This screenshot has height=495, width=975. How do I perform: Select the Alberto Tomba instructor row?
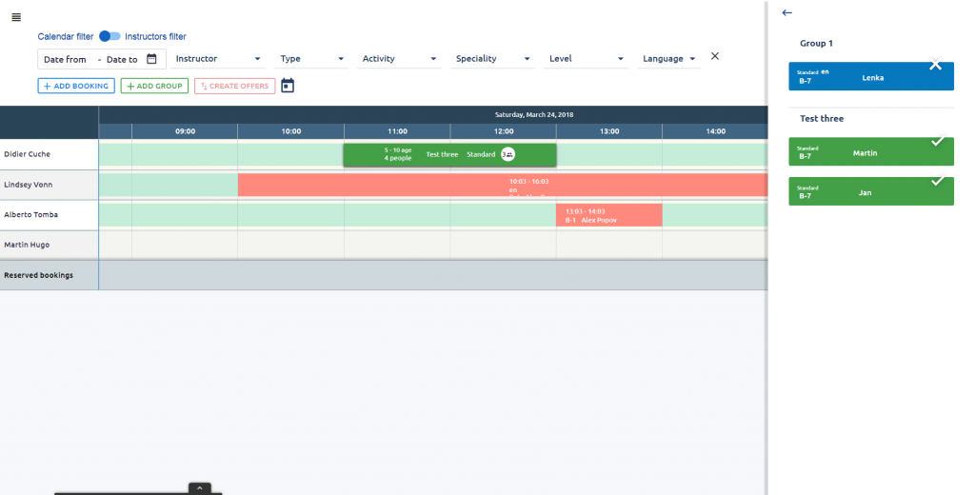coord(50,214)
